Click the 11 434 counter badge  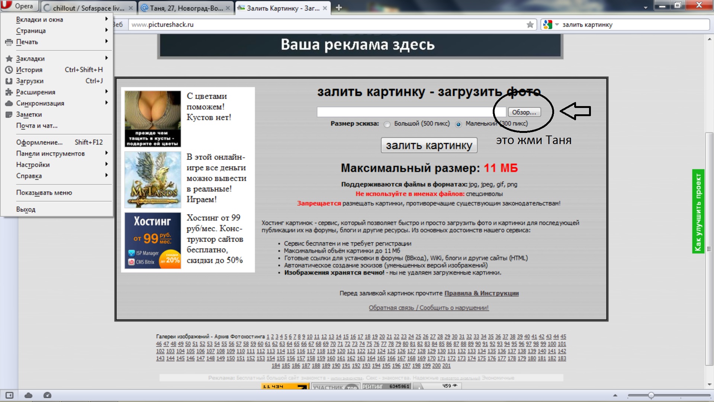click(285, 386)
